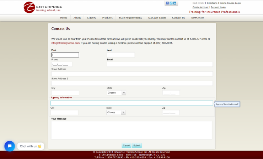Open the agency State dropdown
The width and height of the screenshot is (263, 159).
click(116, 113)
